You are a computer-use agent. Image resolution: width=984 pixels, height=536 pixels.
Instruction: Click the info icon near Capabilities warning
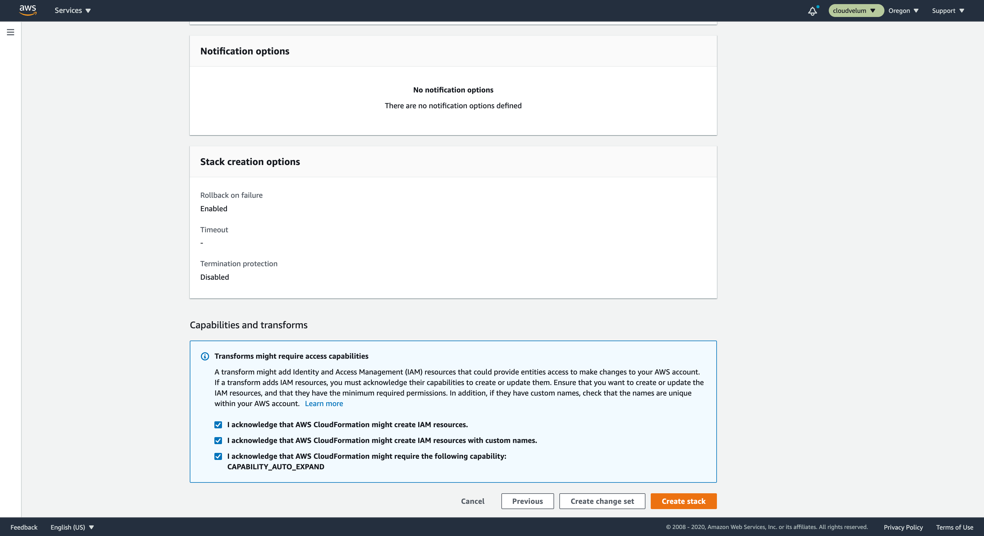[x=205, y=356]
